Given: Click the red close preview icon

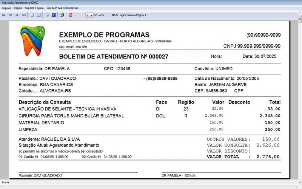Looking at the screenshot, I should click(70, 15).
